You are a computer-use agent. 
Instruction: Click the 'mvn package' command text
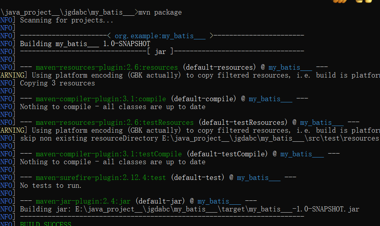coord(160,12)
